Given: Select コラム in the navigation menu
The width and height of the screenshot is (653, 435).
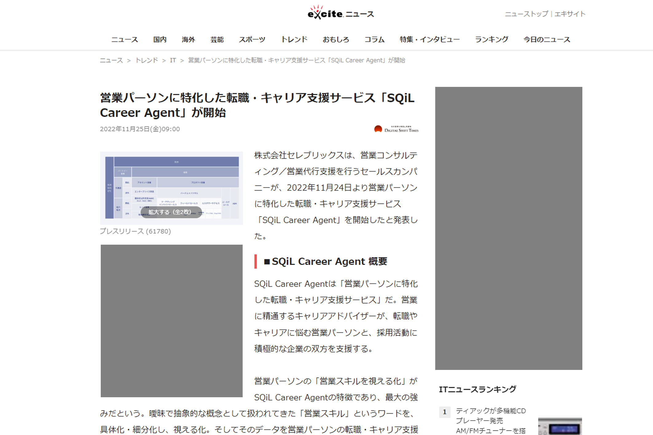Looking at the screenshot, I should click(x=374, y=40).
